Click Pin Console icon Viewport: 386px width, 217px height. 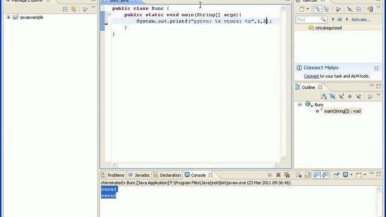(x=337, y=175)
